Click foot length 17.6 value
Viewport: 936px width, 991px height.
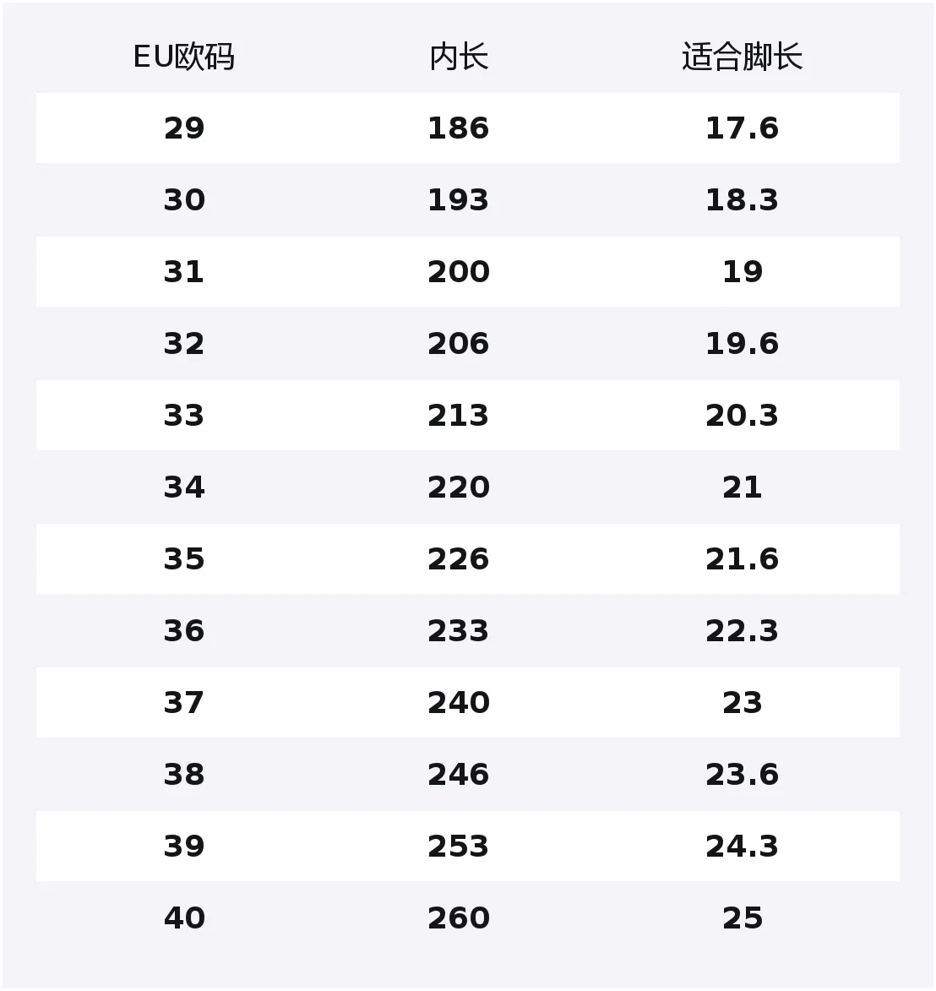pyautogui.click(x=742, y=128)
